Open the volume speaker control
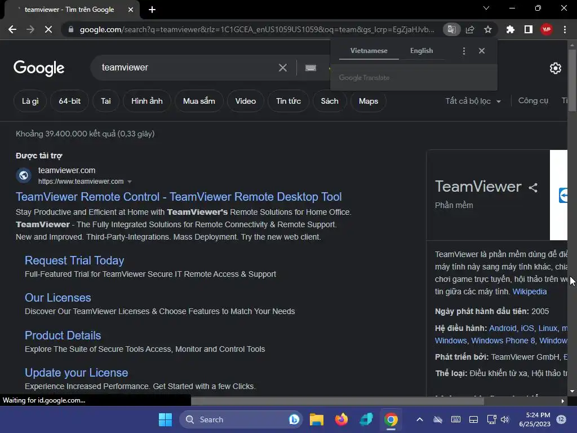This screenshot has height=433, width=577. coord(504,419)
